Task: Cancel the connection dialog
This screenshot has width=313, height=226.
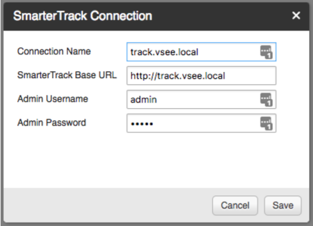Action: 235,205
